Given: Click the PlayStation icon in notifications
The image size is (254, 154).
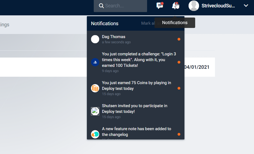Looking at the screenshot, I should coord(95,62).
